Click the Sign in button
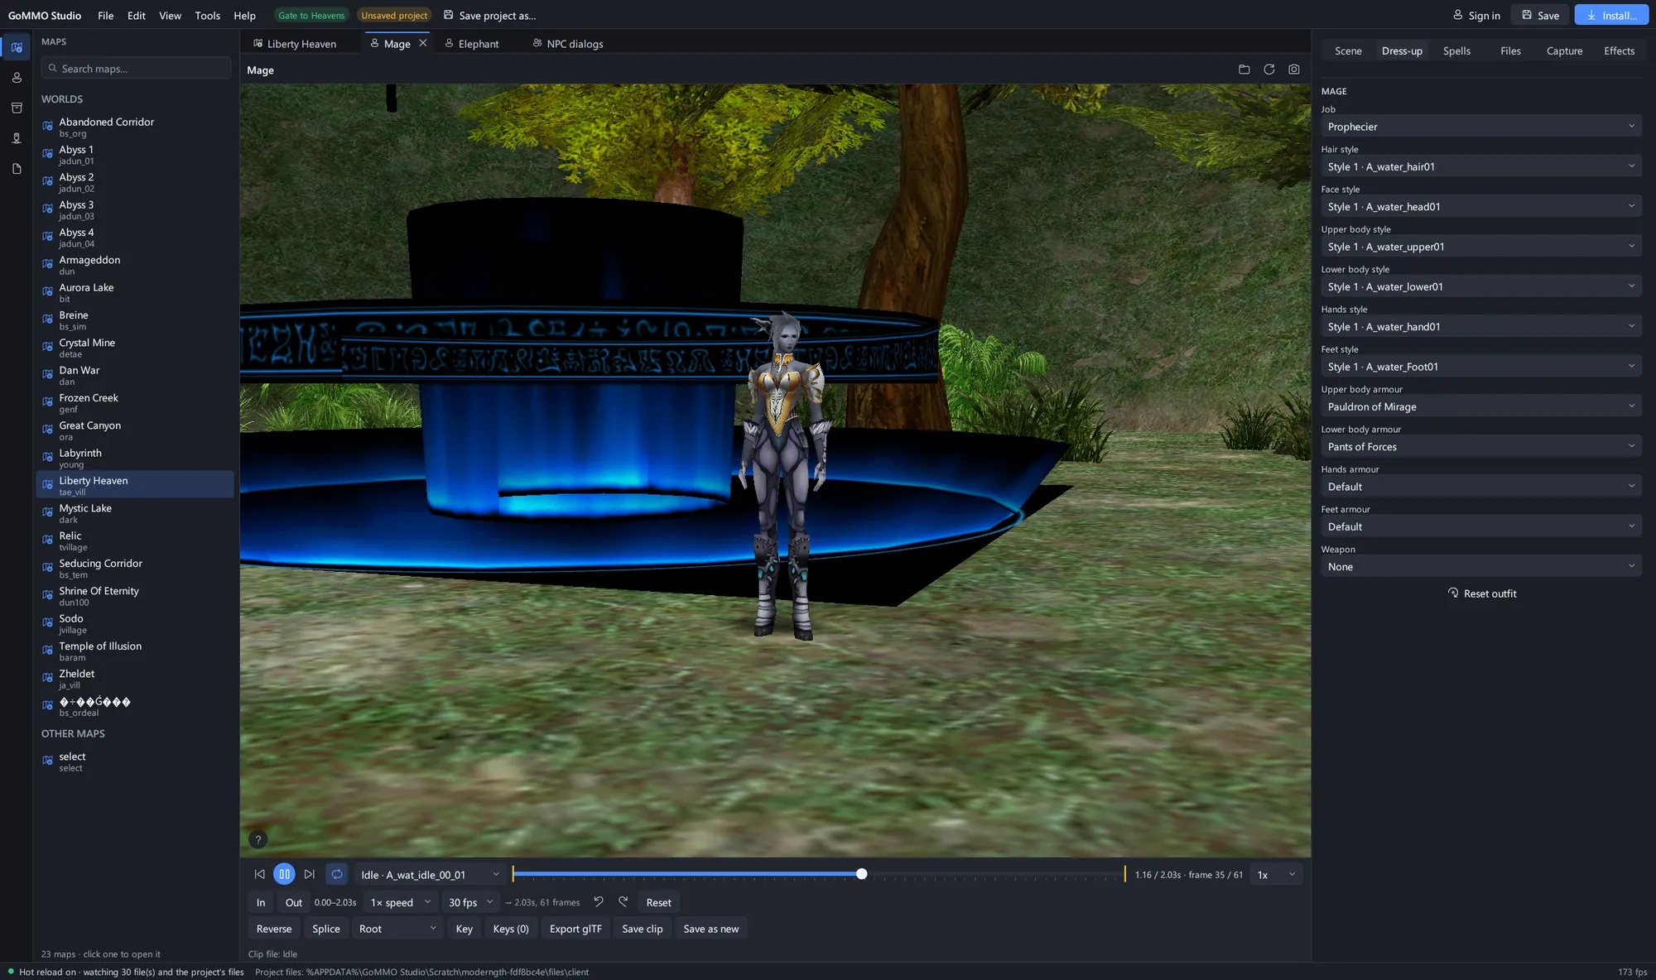The width and height of the screenshot is (1656, 980). point(1476,15)
